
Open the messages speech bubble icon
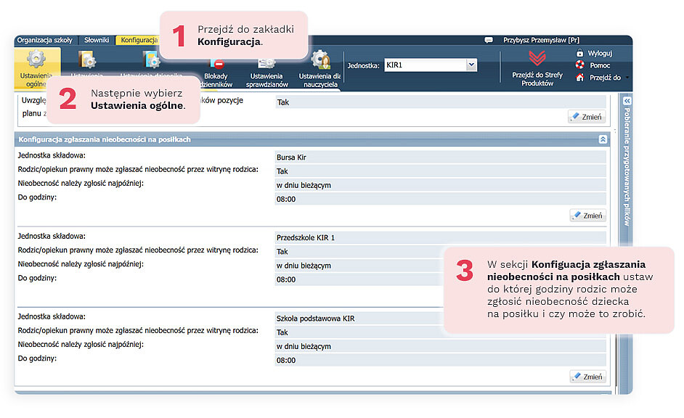tap(489, 40)
